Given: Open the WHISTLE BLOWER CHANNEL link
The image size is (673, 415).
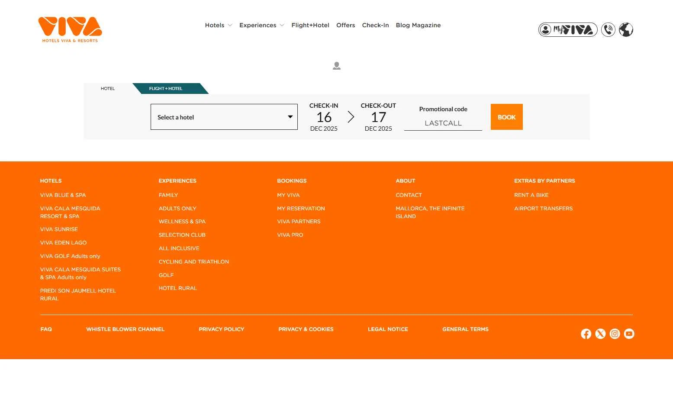Looking at the screenshot, I should coord(126,329).
